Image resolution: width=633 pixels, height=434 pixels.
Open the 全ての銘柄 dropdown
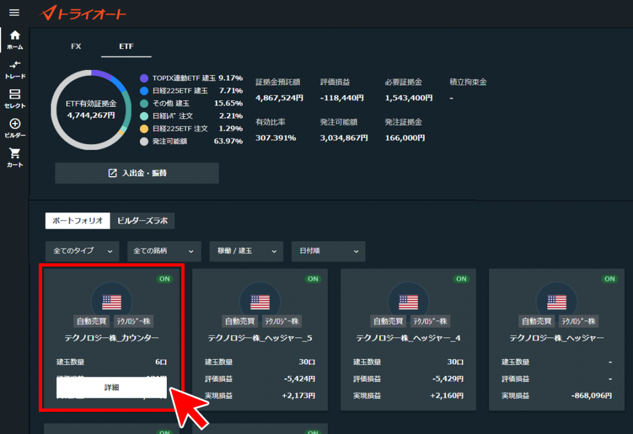pyautogui.click(x=164, y=251)
